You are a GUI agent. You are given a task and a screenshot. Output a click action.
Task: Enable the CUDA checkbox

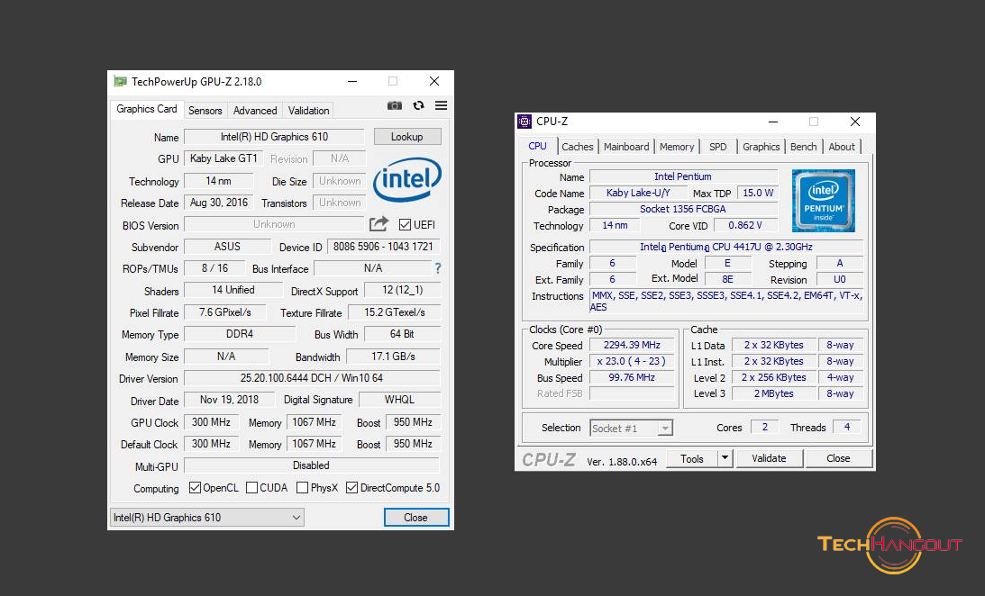point(252,487)
